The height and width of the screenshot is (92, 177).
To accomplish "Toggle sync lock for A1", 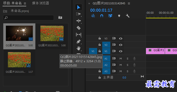I will [114, 58].
